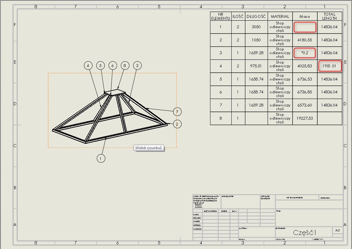The image size is (352, 249).
Task: Click balloon 3 pointing to the roof edge
Action: coord(137,65)
